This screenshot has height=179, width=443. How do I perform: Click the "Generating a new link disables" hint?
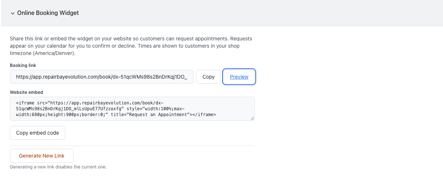point(58,167)
